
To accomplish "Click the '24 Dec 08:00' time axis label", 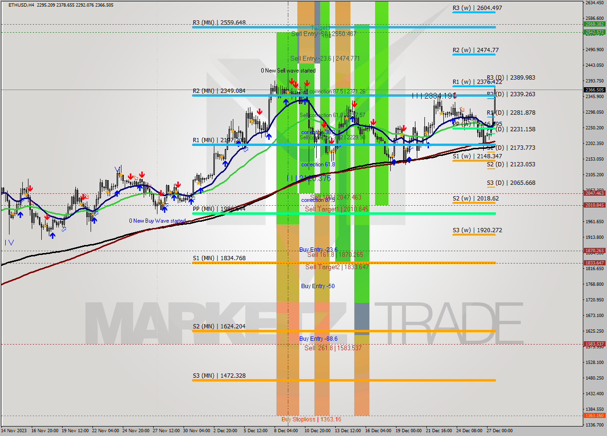I will pos(470,431).
